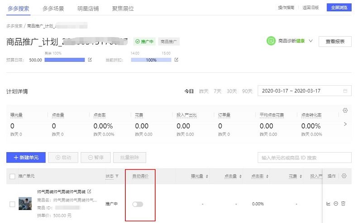
Task: Open the 明星店铺 tab
Action: [x=88, y=8]
